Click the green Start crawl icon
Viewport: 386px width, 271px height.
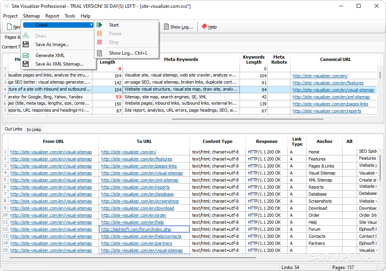point(99,25)
